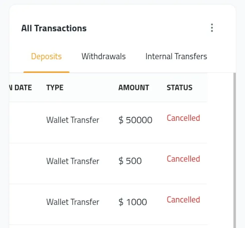This screenshot has width=245, height=228.
Task: Click the vertical scrollbar beside the table
Action: pyautogui.click(x=234, y=152)
